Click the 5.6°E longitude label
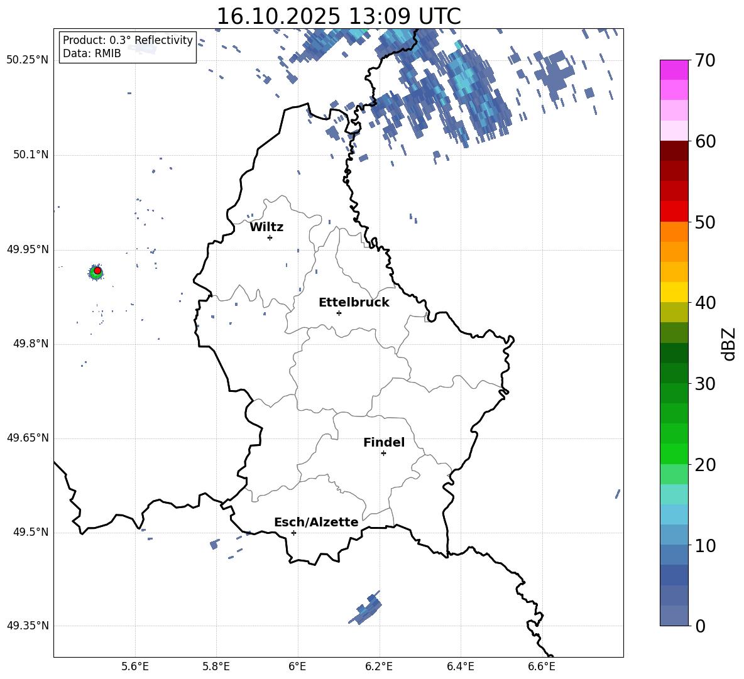 click(x=135, y=666)
